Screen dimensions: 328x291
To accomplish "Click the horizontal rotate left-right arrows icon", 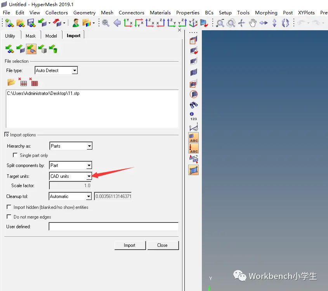I will pyautogui.click(x=264, y=23).
